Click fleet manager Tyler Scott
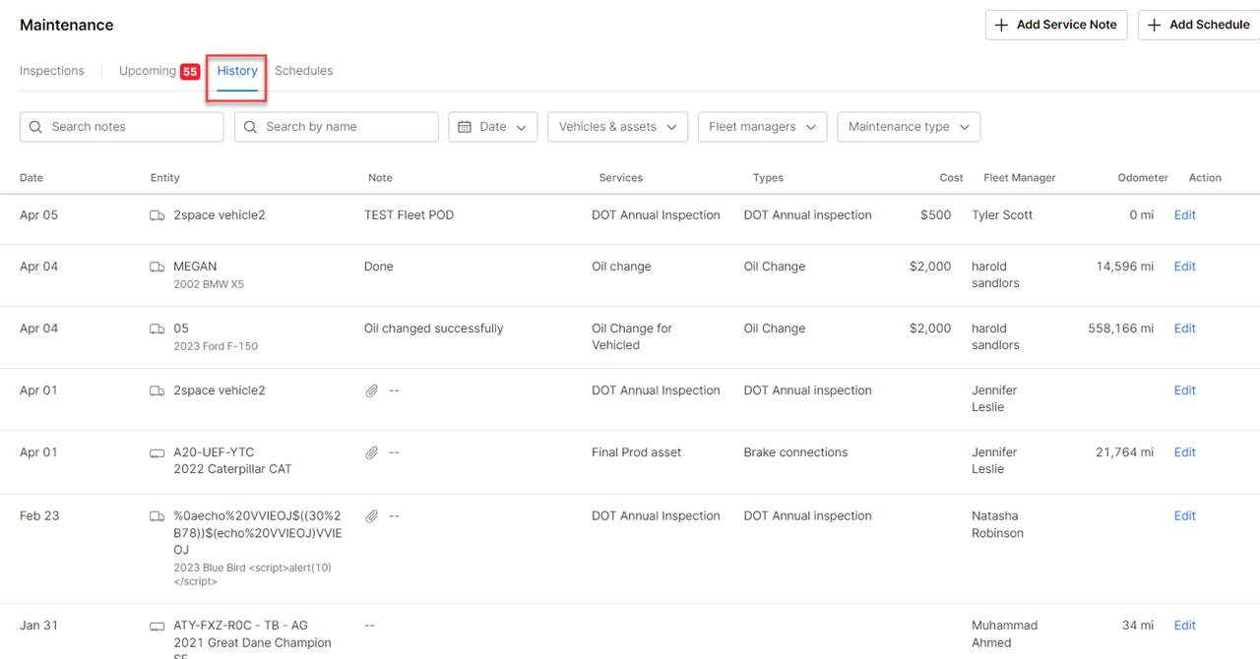 (1002, 215)
